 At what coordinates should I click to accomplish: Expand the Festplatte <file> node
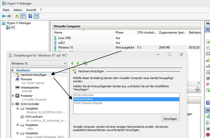[18, 125]
